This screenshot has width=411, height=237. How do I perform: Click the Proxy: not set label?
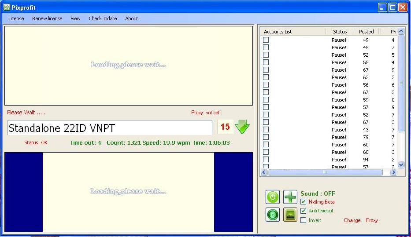pos(205,113)
